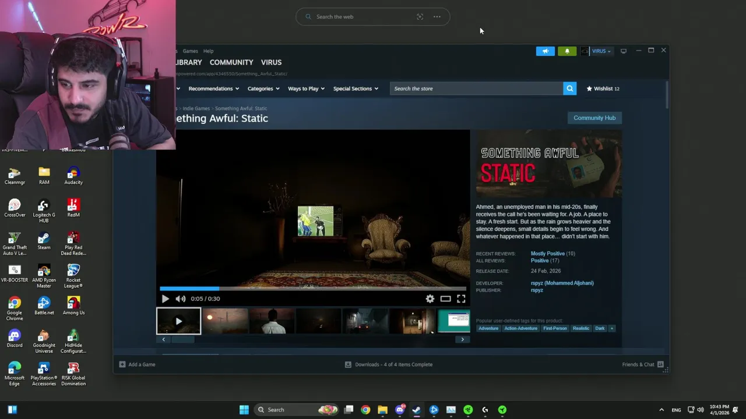Select the man in white shirt thumbnail
Screen dimensions: 746x419
point(272,321)
